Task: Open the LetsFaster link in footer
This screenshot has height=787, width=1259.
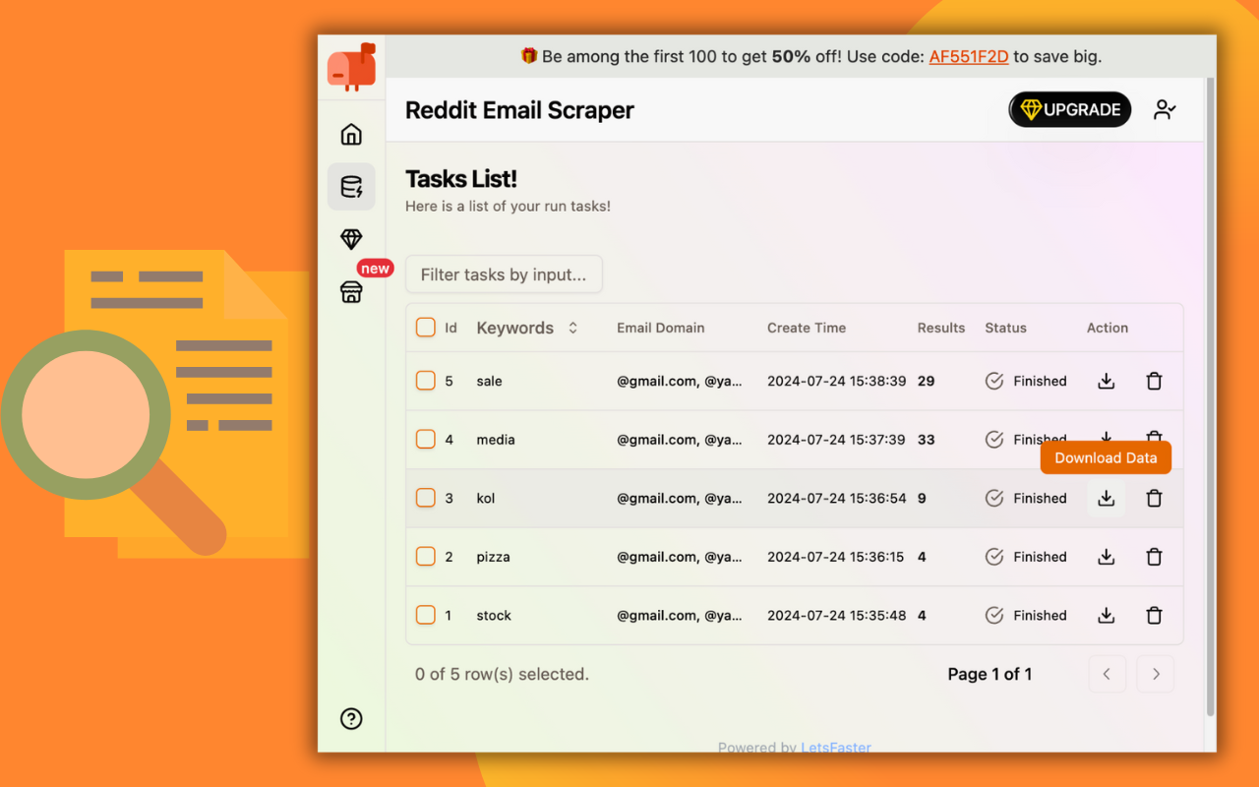Action: coord(836,748)
